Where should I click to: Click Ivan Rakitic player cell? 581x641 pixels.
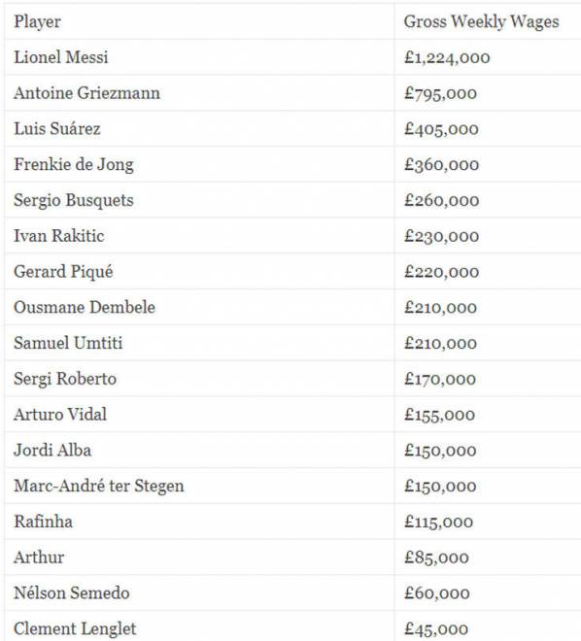point(59,236)
